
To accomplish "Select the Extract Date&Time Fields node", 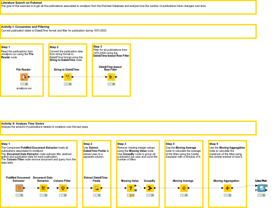I will pos(97,188).
